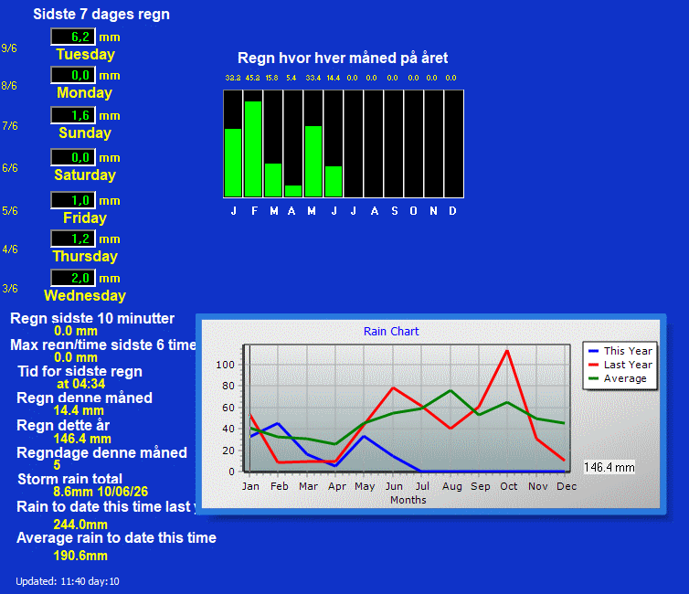Click the '8.6mm 10/06/26' value
The height and width of the screenshot is (594, 689).
coord(101,492)
